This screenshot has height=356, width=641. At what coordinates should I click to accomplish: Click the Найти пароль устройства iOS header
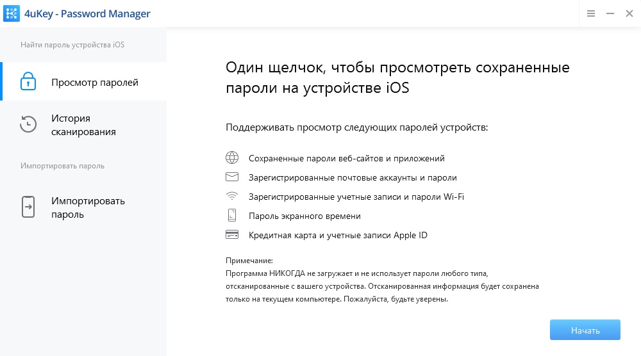(x=72, y=45)
